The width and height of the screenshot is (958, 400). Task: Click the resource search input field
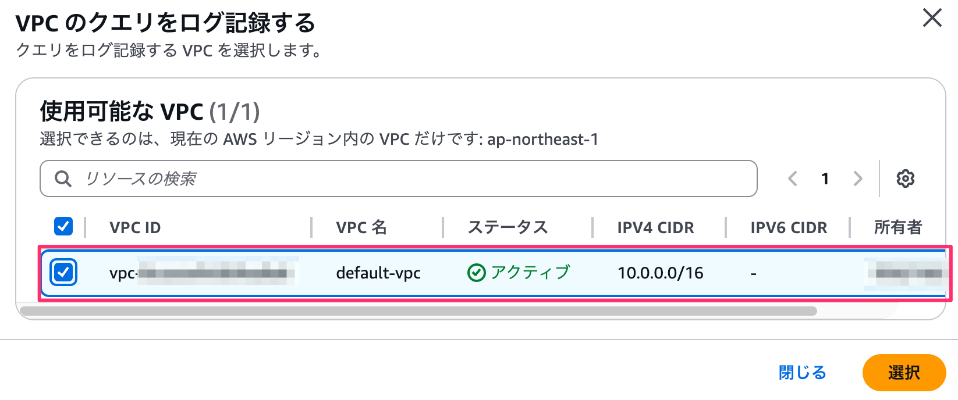pos(407,178)
